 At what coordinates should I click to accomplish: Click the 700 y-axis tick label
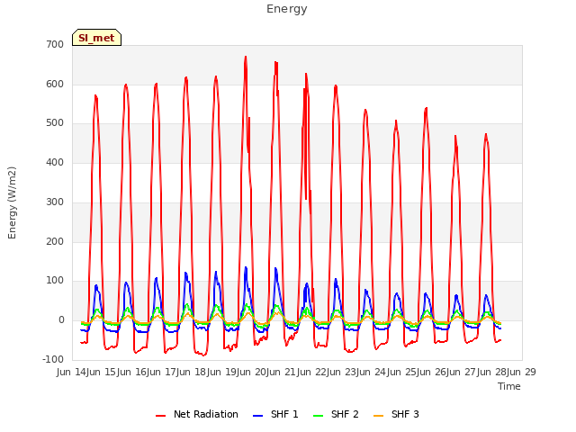click(55, 44)
